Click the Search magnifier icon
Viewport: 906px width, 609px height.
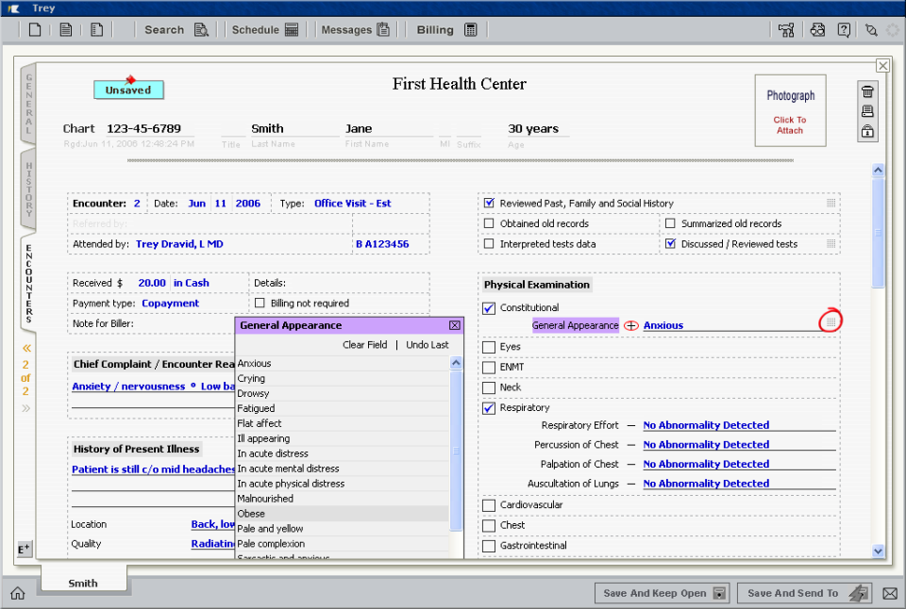201,30
